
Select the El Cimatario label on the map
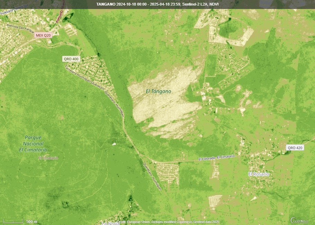coord(48,158)
